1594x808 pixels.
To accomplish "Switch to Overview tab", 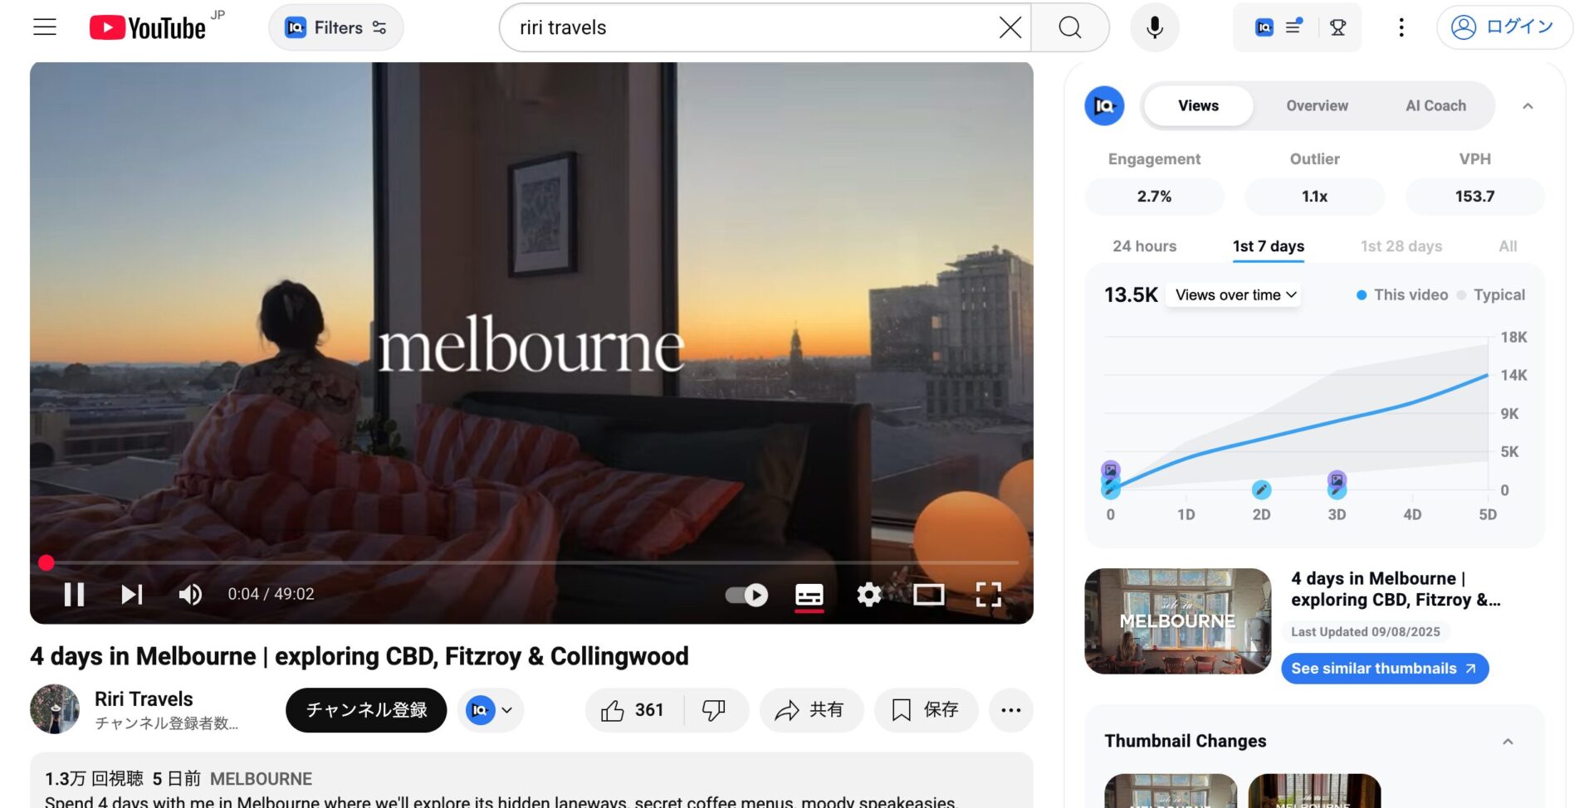I will [1317, 106].
